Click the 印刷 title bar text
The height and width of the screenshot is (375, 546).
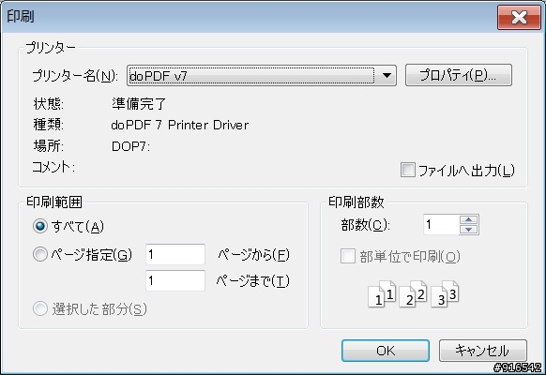pyautogui.click(x=21, y=16)
